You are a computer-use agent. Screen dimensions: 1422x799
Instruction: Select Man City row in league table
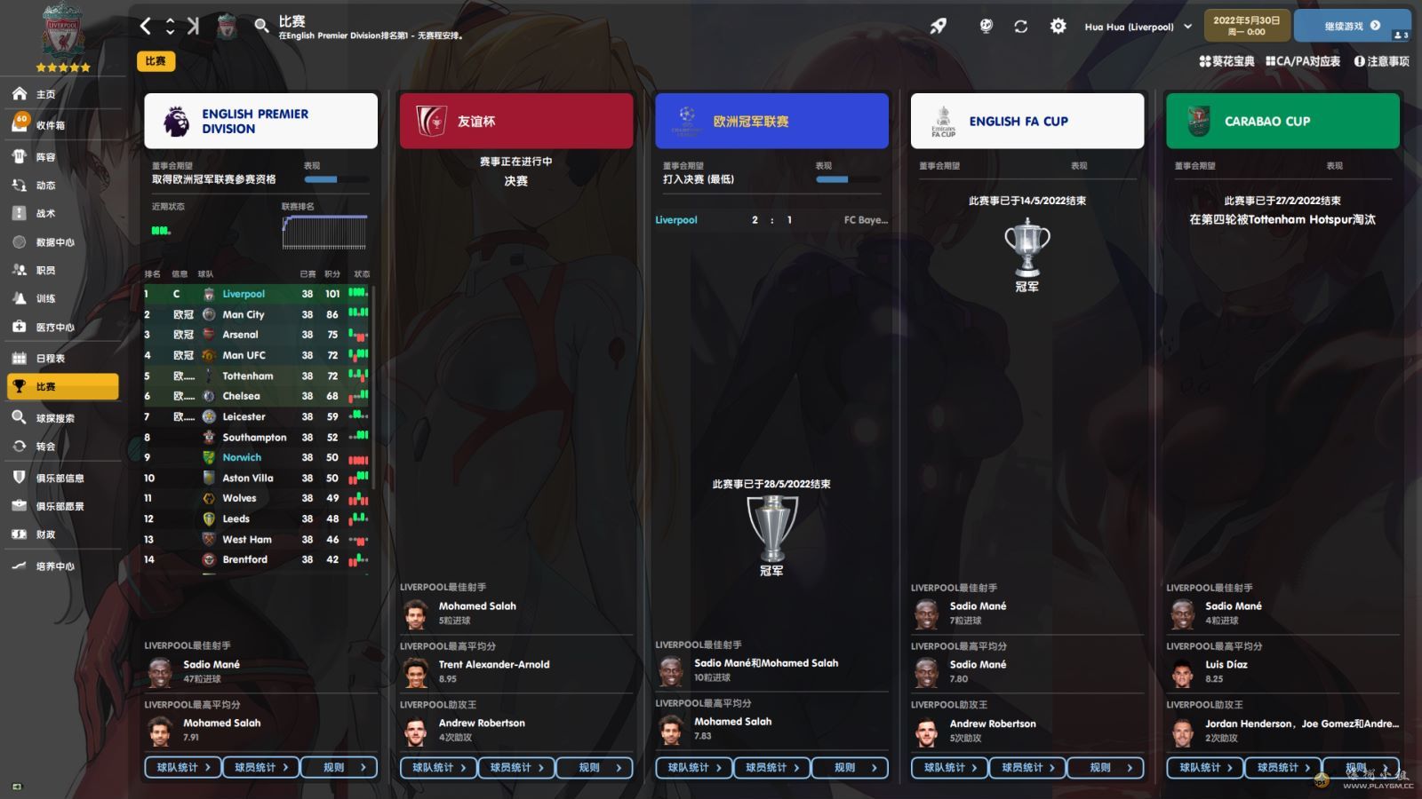click(257, 314)
